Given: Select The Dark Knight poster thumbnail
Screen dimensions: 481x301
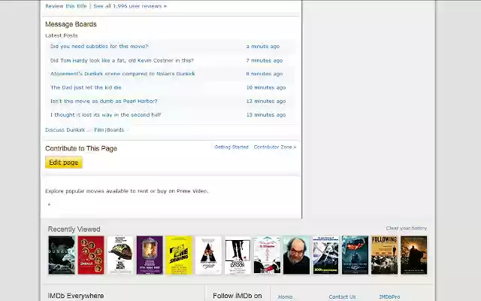Looking at the screenshot, I should pyautogui.click(x=355, y=255).
